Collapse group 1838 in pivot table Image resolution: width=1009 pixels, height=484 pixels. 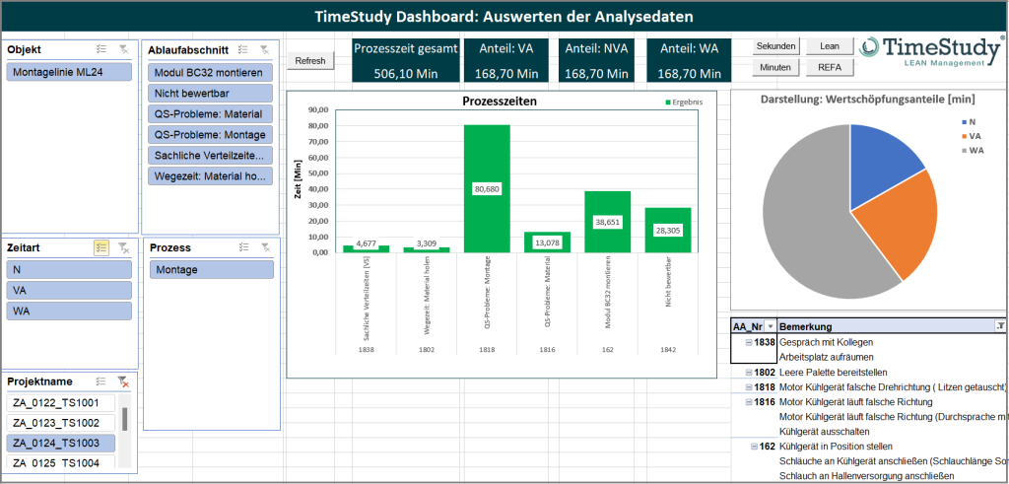749,342
